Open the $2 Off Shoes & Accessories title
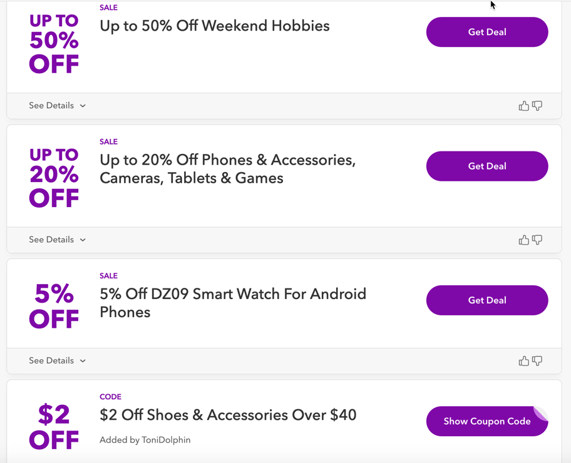 click(x=228, y=415)
